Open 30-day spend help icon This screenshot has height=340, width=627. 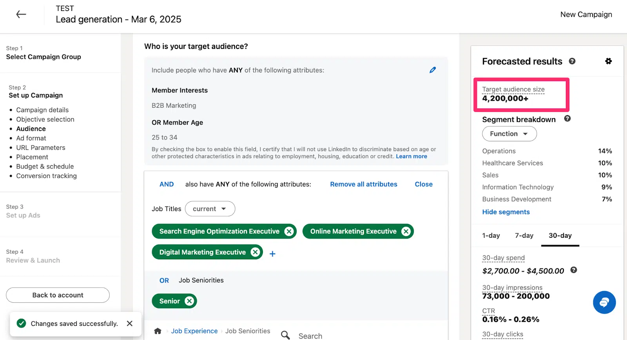574,270
